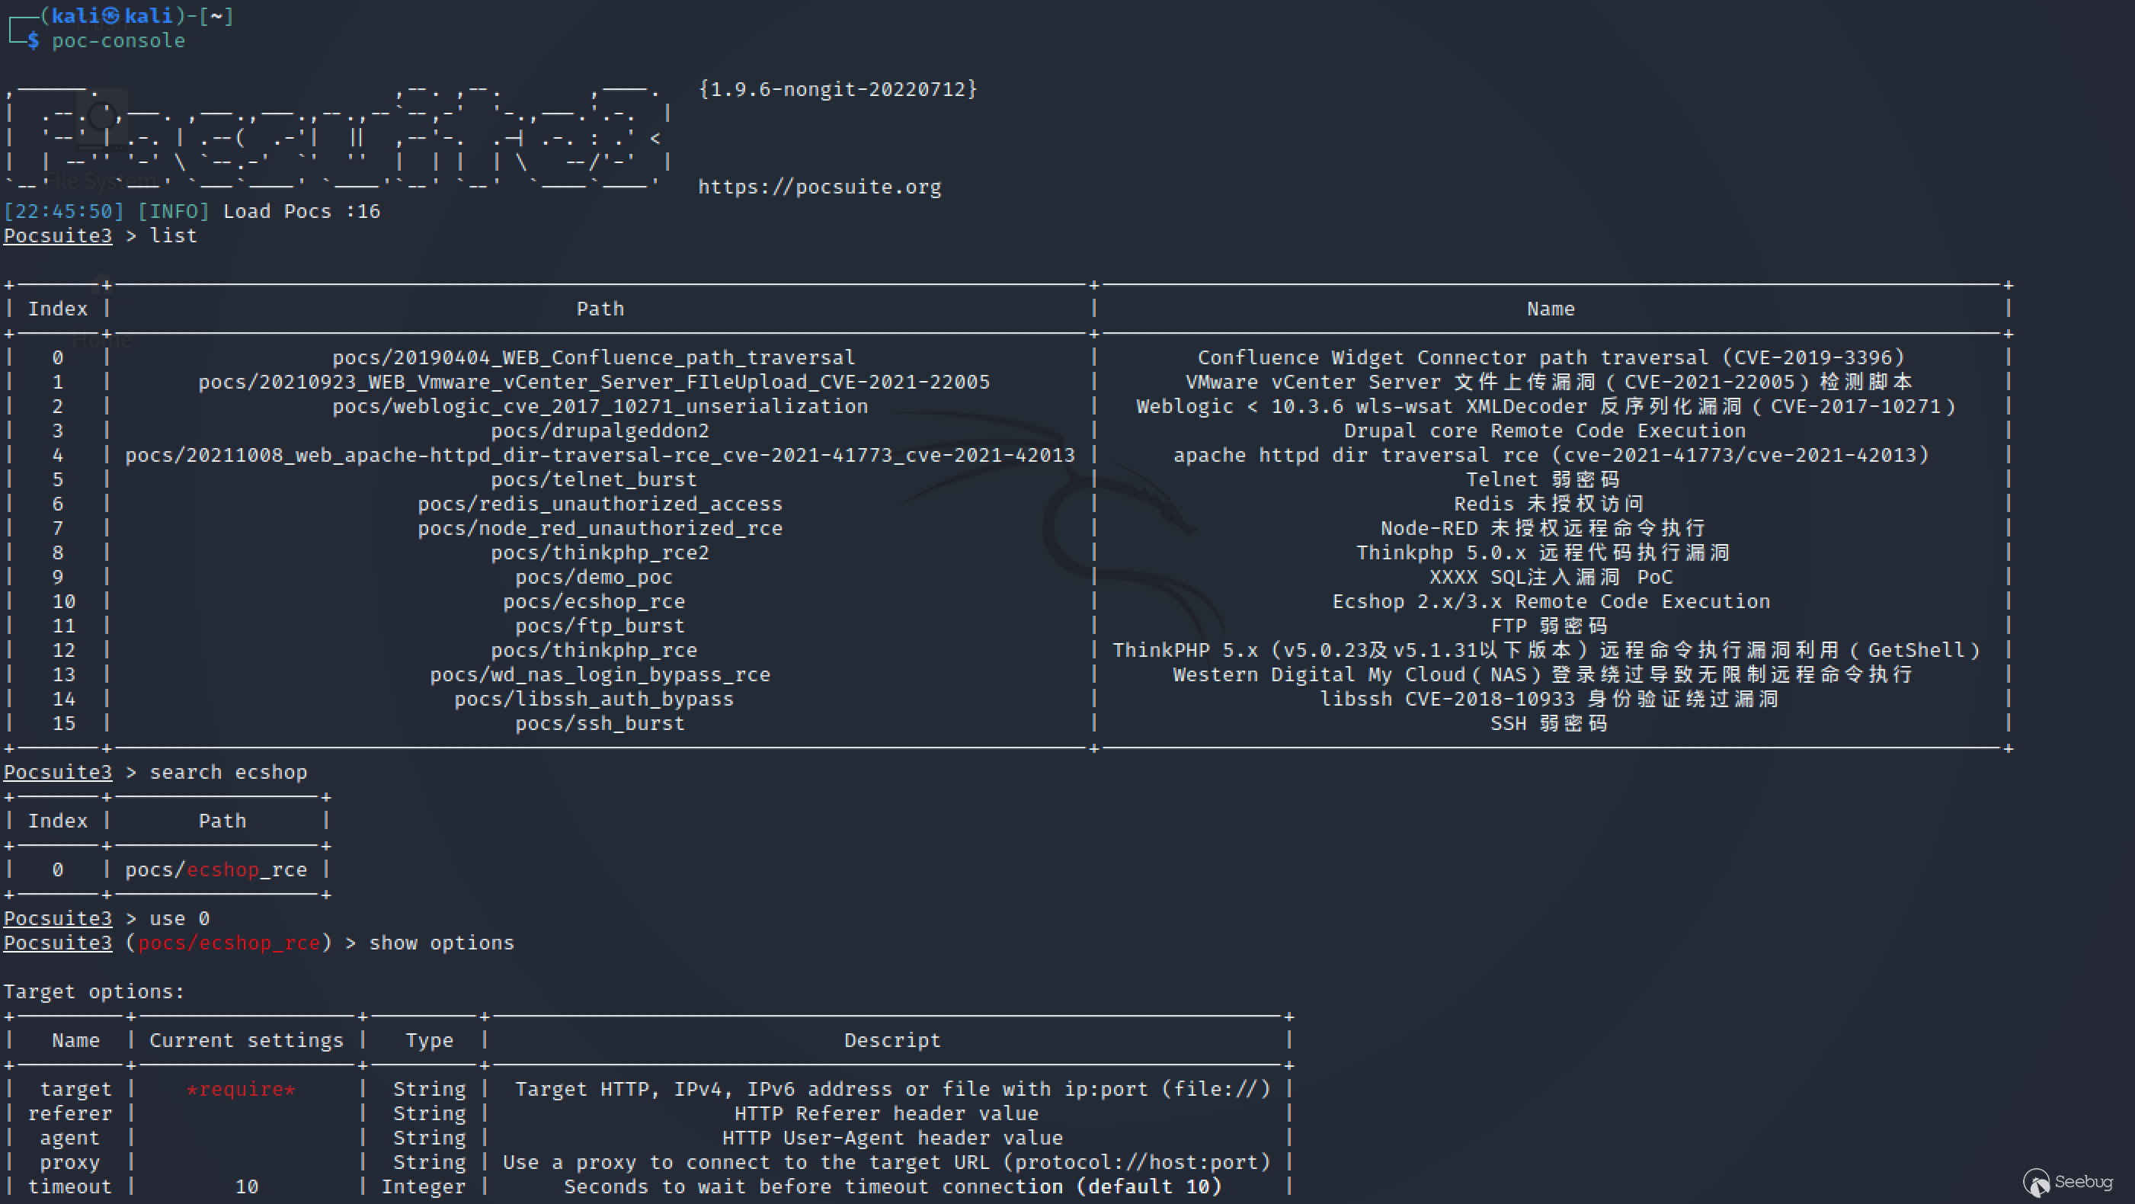Click the Name column header
Screen dimensions: 2135x1204
point(1550,309)
